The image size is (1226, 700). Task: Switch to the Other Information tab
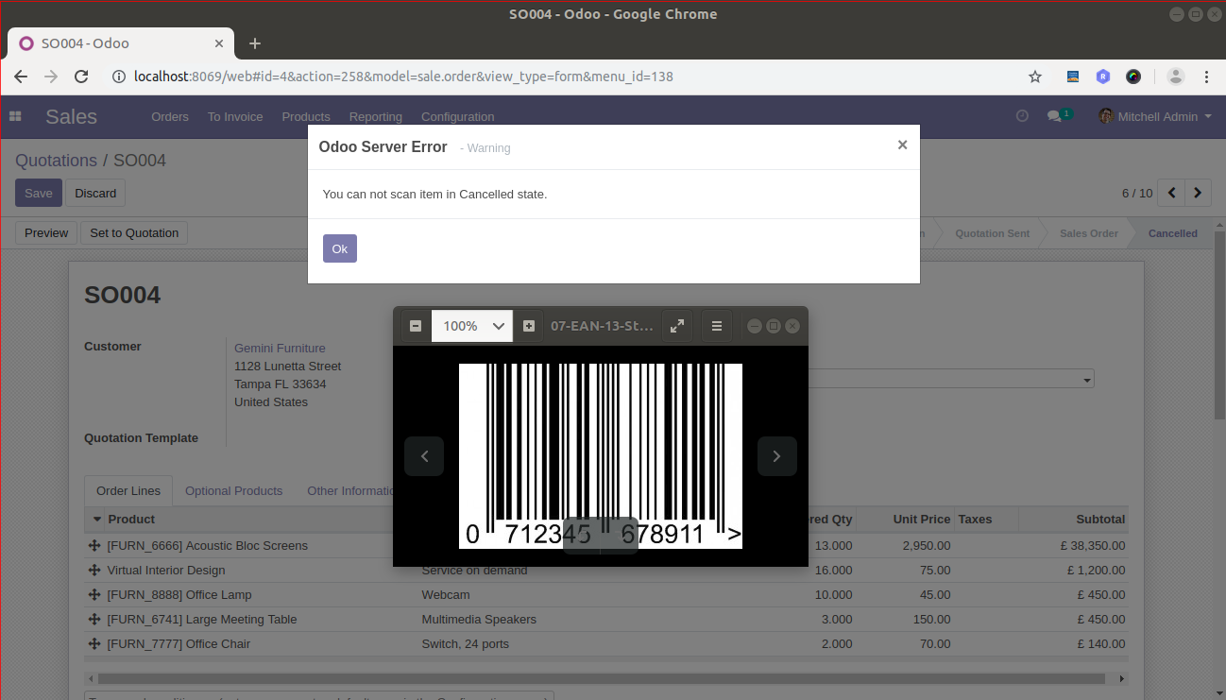[x=349, y=491]
